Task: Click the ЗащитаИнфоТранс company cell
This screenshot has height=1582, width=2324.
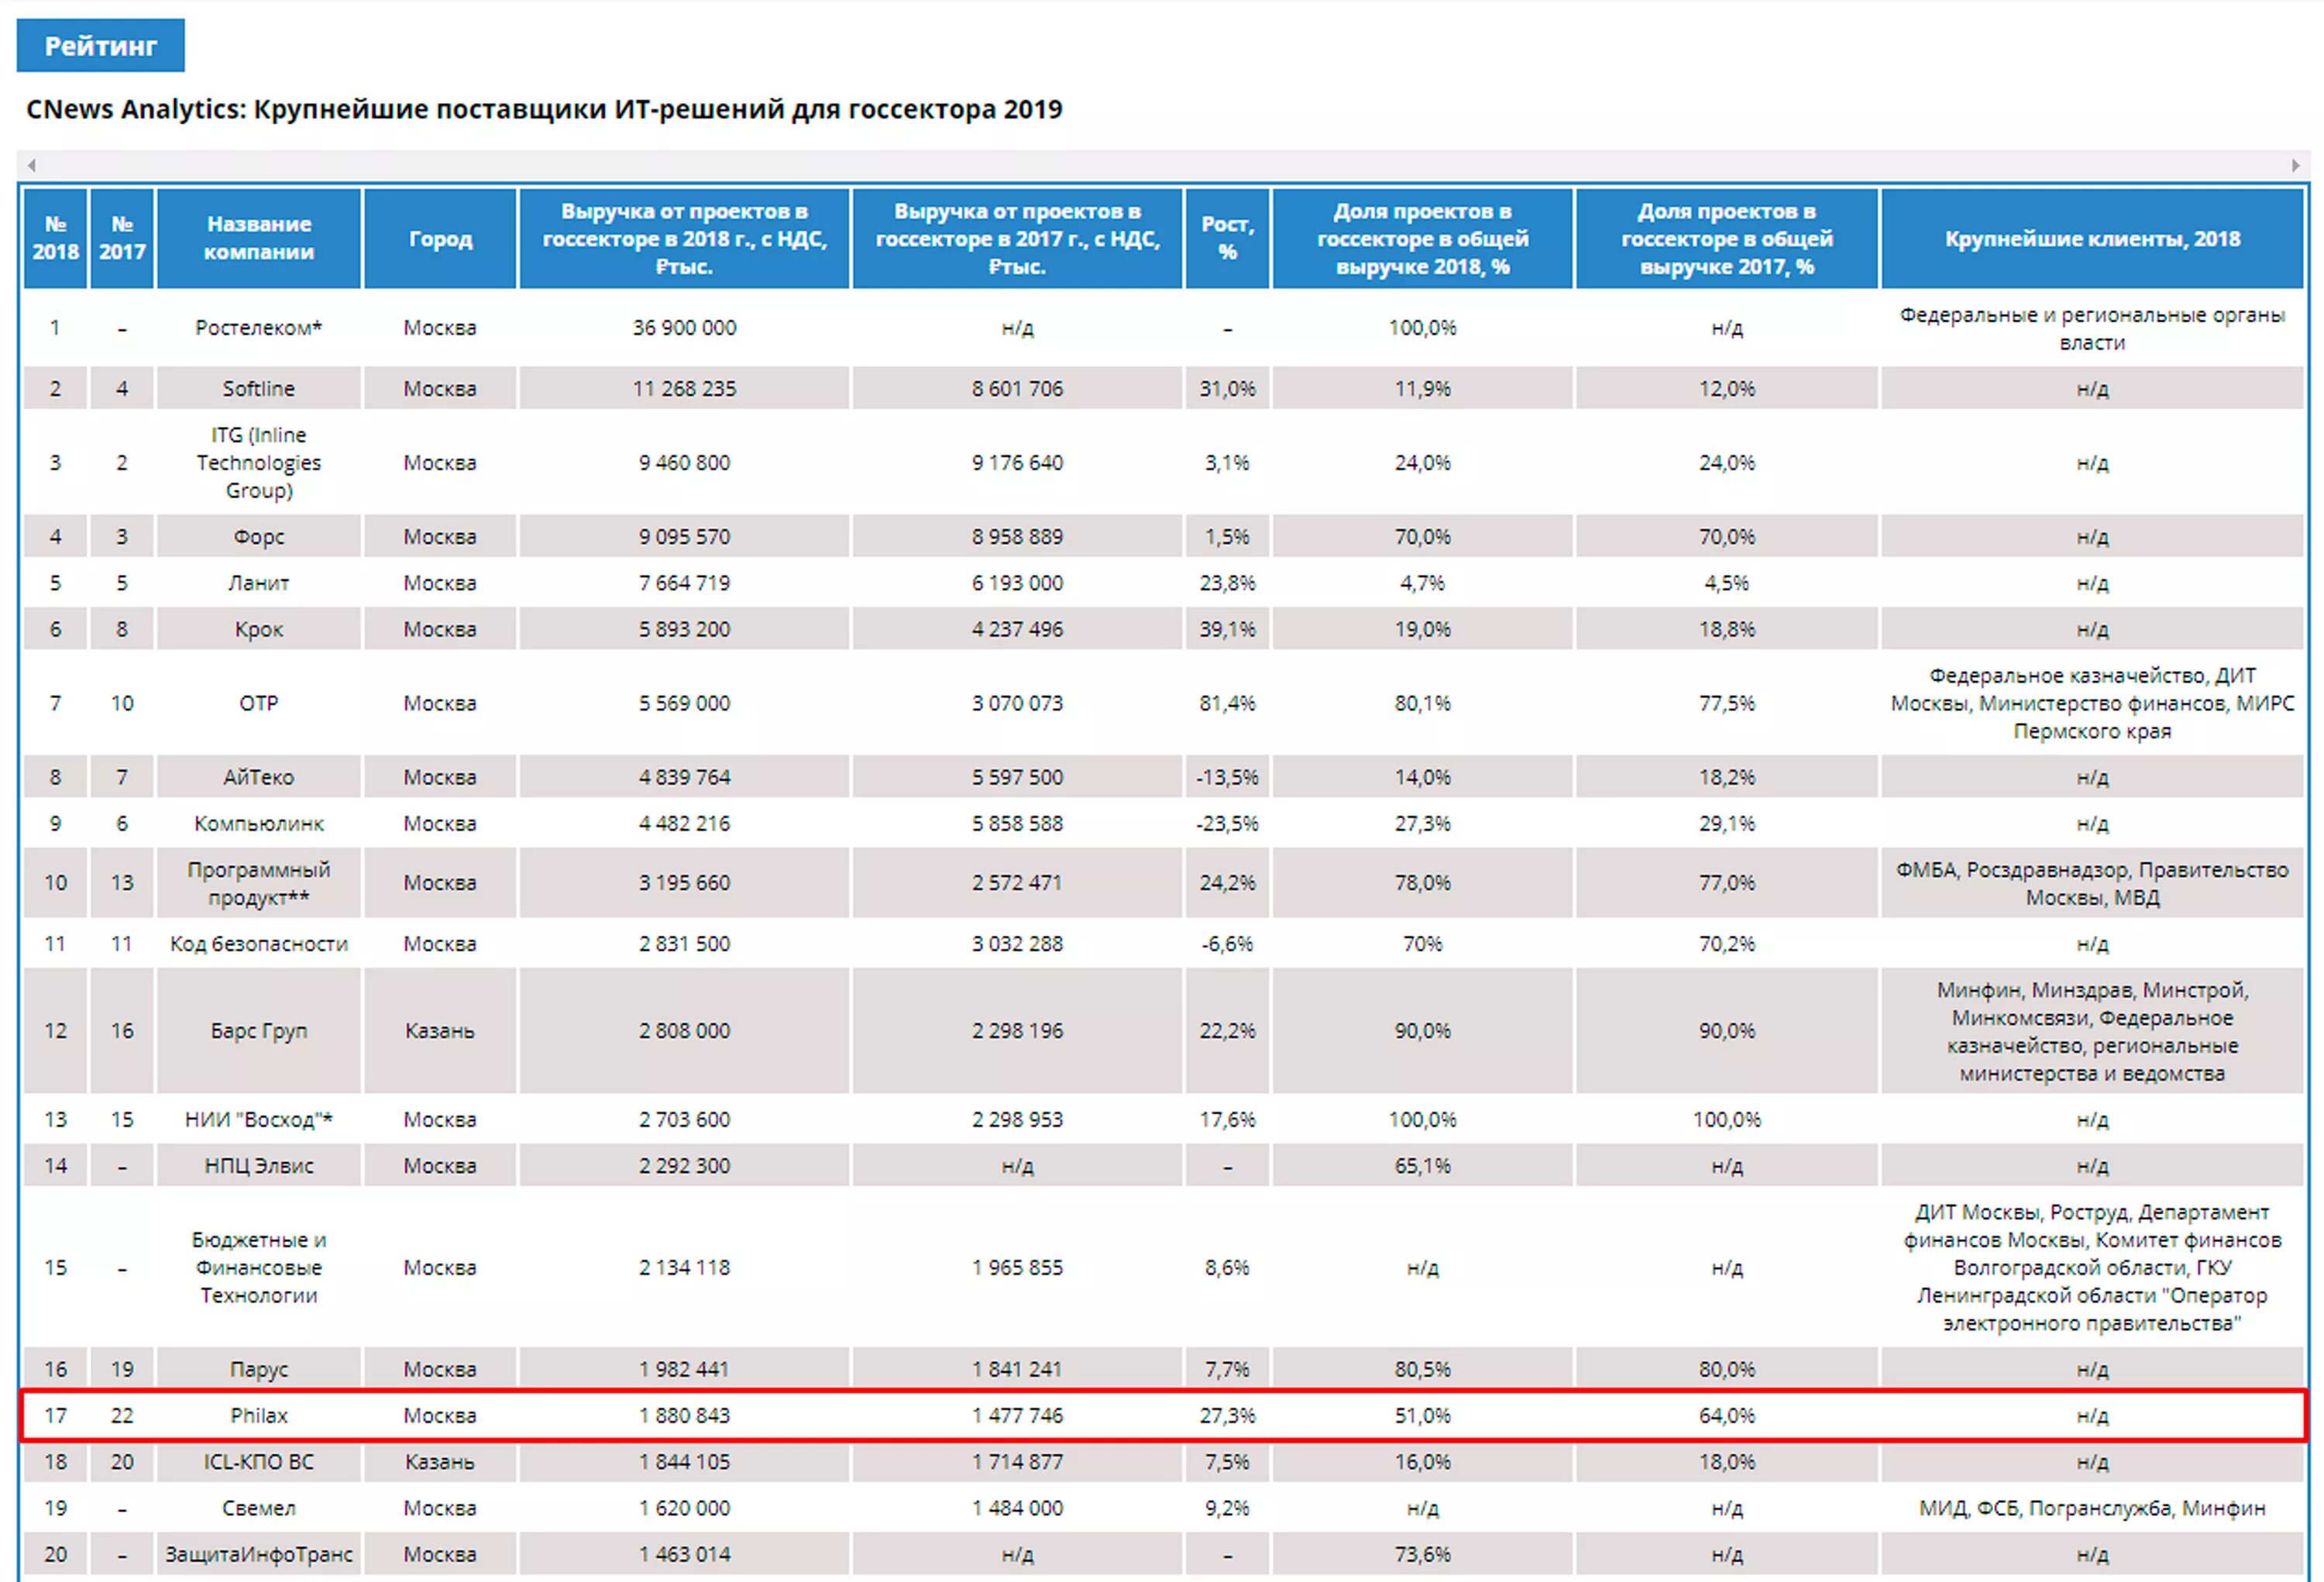Action: coord(259,1554)
